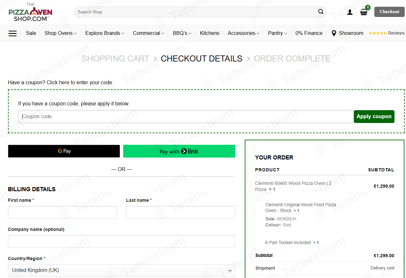Viewport: 406px width, 278px height.
Task: Open the basket cart icon
Action: (364, 12)
